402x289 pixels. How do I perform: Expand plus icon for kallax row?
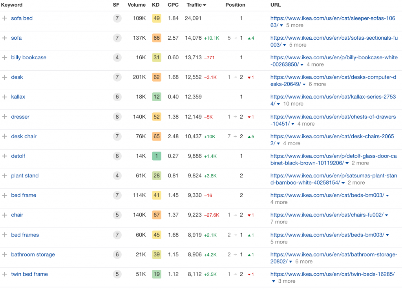[5, 97]
